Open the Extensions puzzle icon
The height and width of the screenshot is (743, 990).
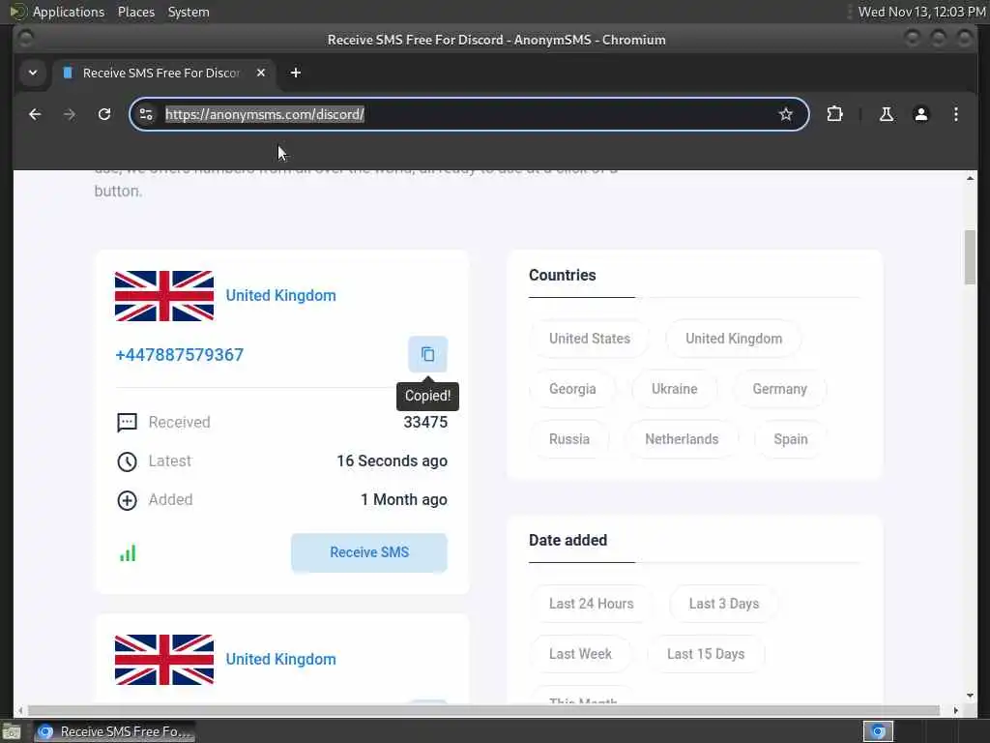834,114
